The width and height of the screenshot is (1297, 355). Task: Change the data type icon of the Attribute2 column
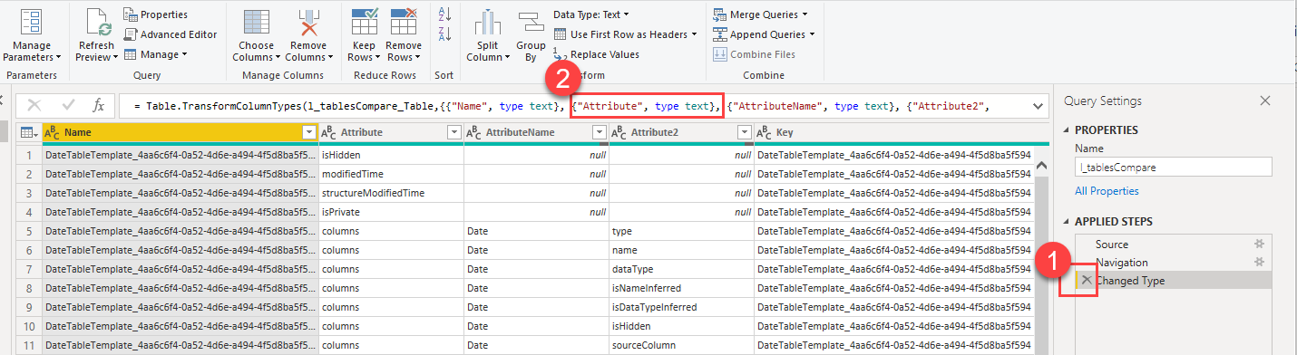(x=619, y=133)
